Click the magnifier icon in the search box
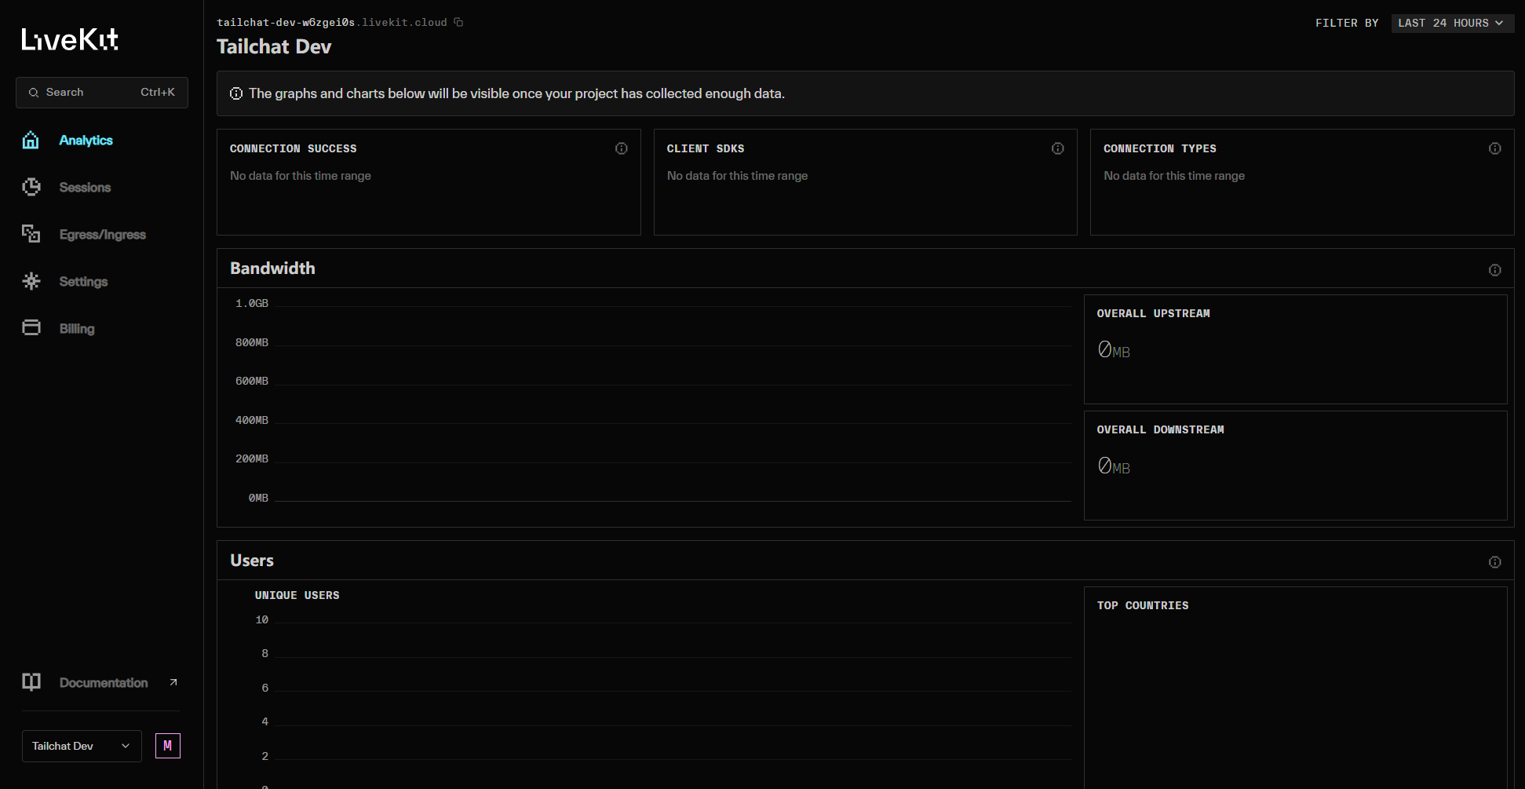The height and width of the screenshot is (789, 1525). point(34,93)
